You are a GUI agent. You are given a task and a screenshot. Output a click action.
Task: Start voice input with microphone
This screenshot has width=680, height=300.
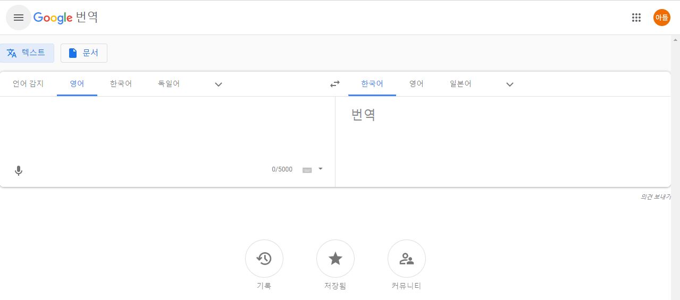19,170
